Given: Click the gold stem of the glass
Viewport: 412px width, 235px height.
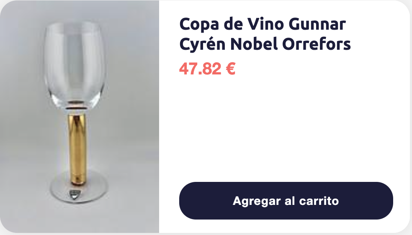Looking at the screenshot, I should click(x=77, y=149).
